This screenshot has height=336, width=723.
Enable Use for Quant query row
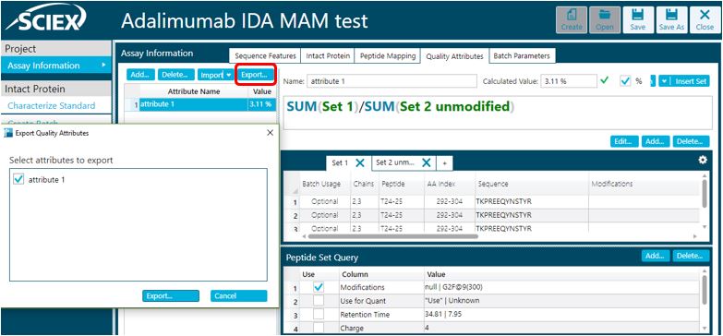point(319,301)
